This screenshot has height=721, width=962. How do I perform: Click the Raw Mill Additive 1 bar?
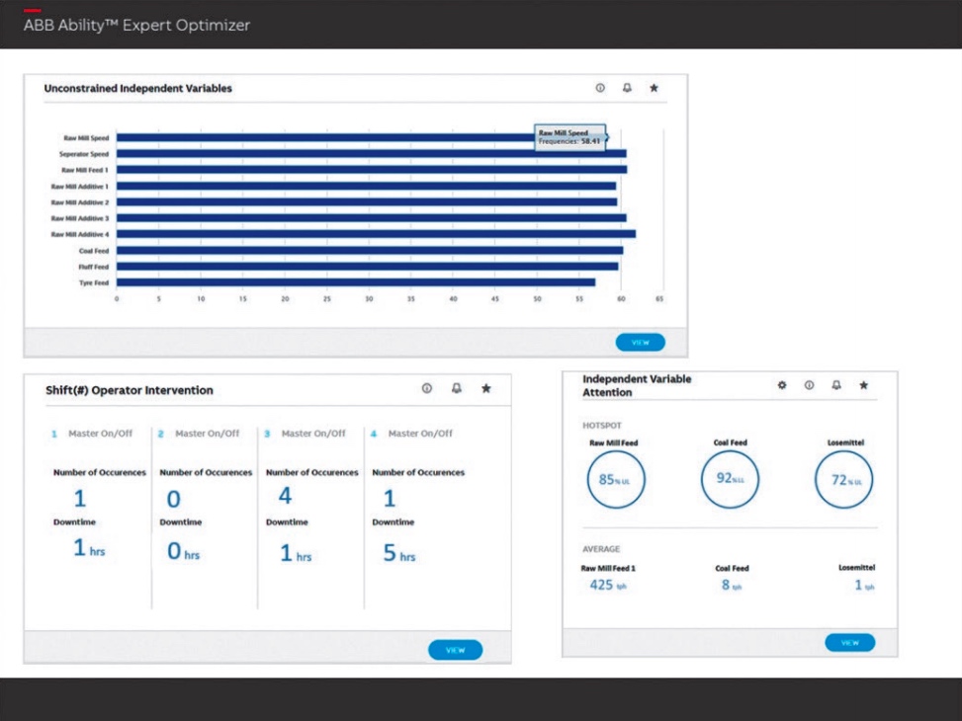366,186
